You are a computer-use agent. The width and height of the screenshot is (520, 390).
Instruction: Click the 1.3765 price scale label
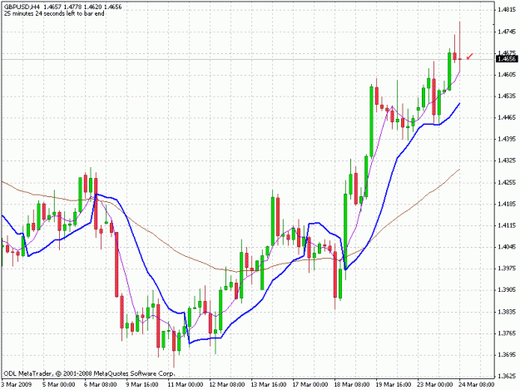[507, 333]
